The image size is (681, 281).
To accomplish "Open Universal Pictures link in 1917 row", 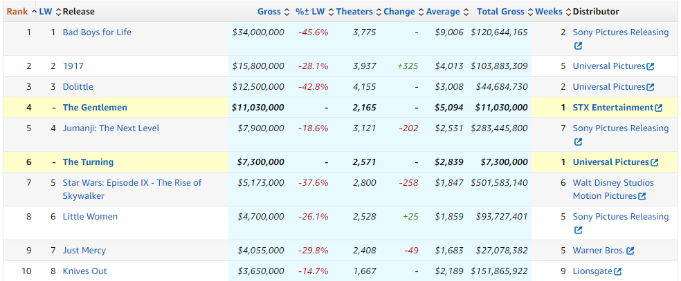I will click(609, 66).
